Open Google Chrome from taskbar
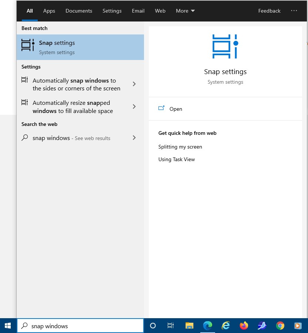This screenshot has height=333, width=308. (280, 326)
